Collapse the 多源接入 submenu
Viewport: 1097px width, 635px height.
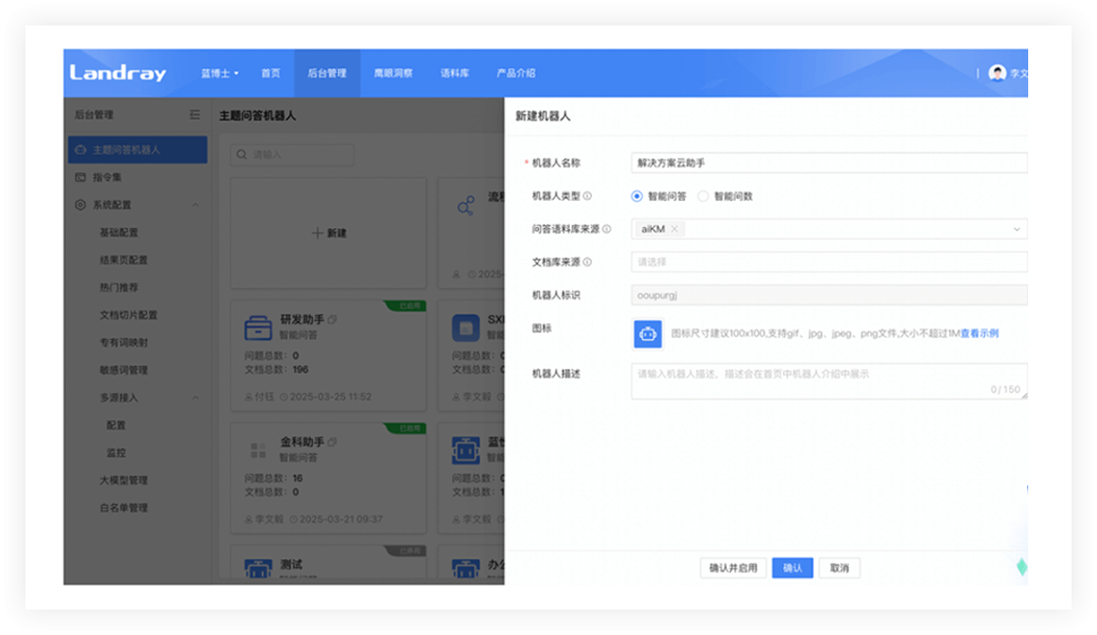click(195, 398)
